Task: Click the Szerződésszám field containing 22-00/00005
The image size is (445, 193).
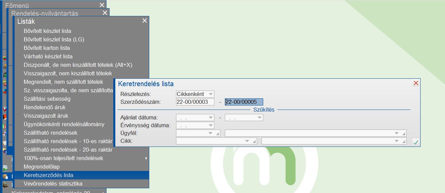Action: pyautogui.click(x=244, y=102)
